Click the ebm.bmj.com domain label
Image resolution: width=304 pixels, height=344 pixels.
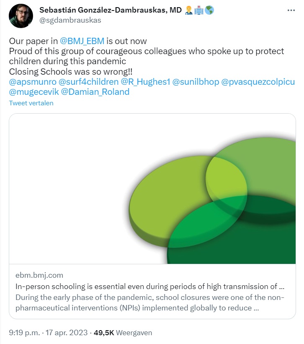tap(39, 275)
